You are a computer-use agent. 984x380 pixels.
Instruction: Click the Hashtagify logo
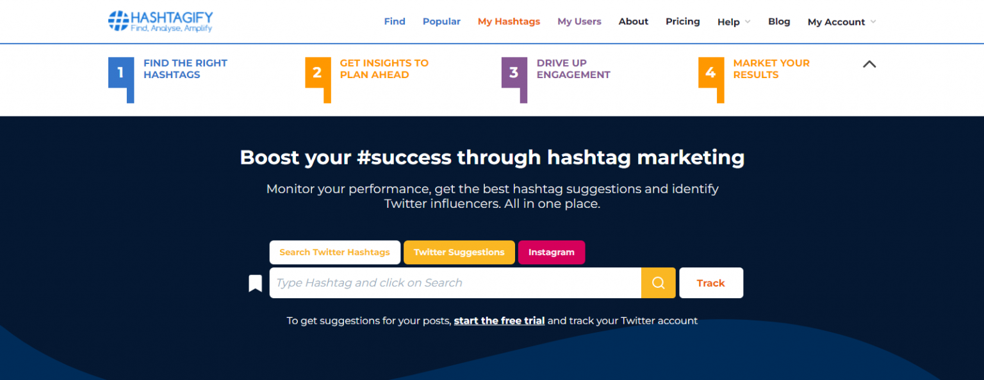(160, 21)
